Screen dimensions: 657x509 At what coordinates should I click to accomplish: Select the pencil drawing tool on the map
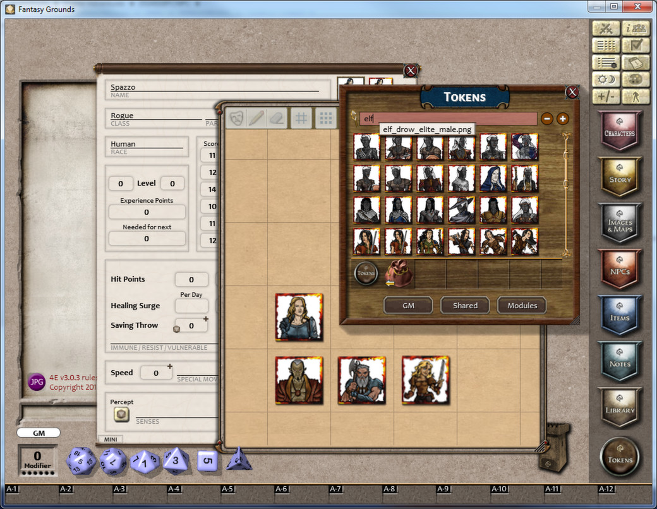[256, 117]
